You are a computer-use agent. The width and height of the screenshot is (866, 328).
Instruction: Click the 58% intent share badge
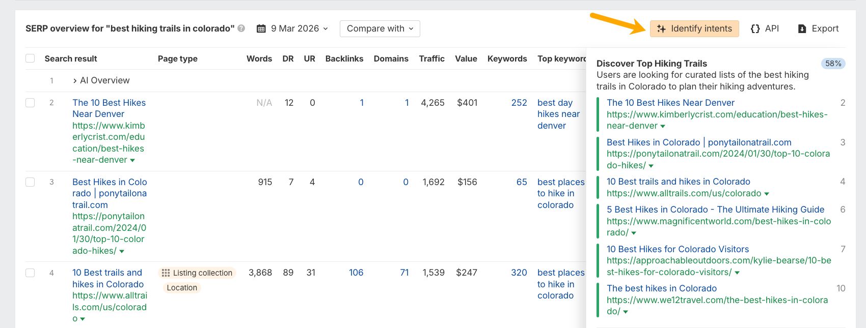pyautogui.click(x=833, y=64)
